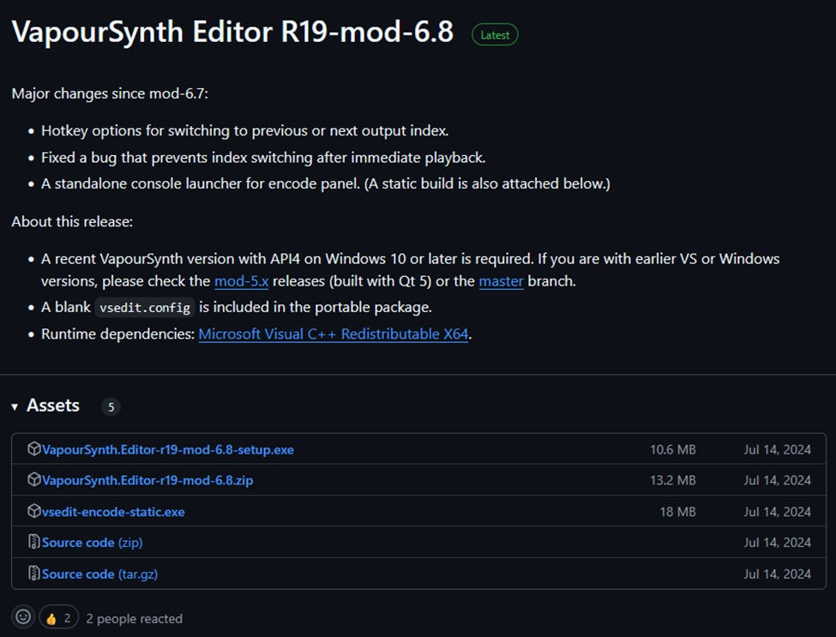Click the package icon beside vsedit-encode-static.exe
The height and width of the screenshot is (637, 836).
pos(34,511)
